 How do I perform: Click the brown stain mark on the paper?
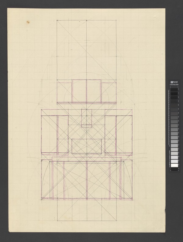pos(28,22)
